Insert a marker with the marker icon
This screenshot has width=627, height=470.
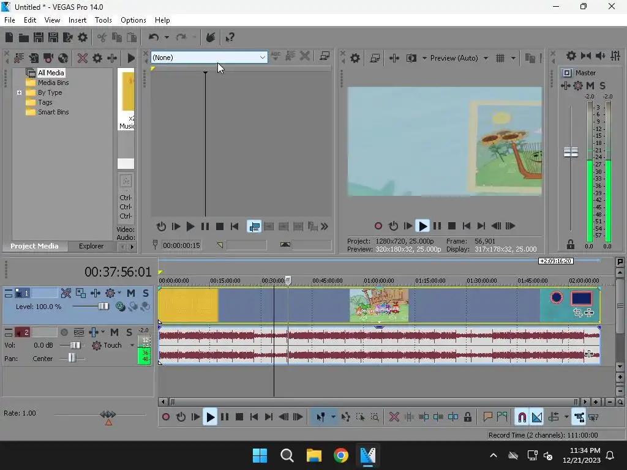(x=488, y=417)
